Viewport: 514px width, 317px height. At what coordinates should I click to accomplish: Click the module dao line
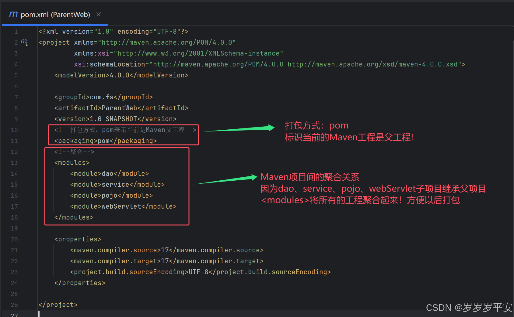click(110, 174)
